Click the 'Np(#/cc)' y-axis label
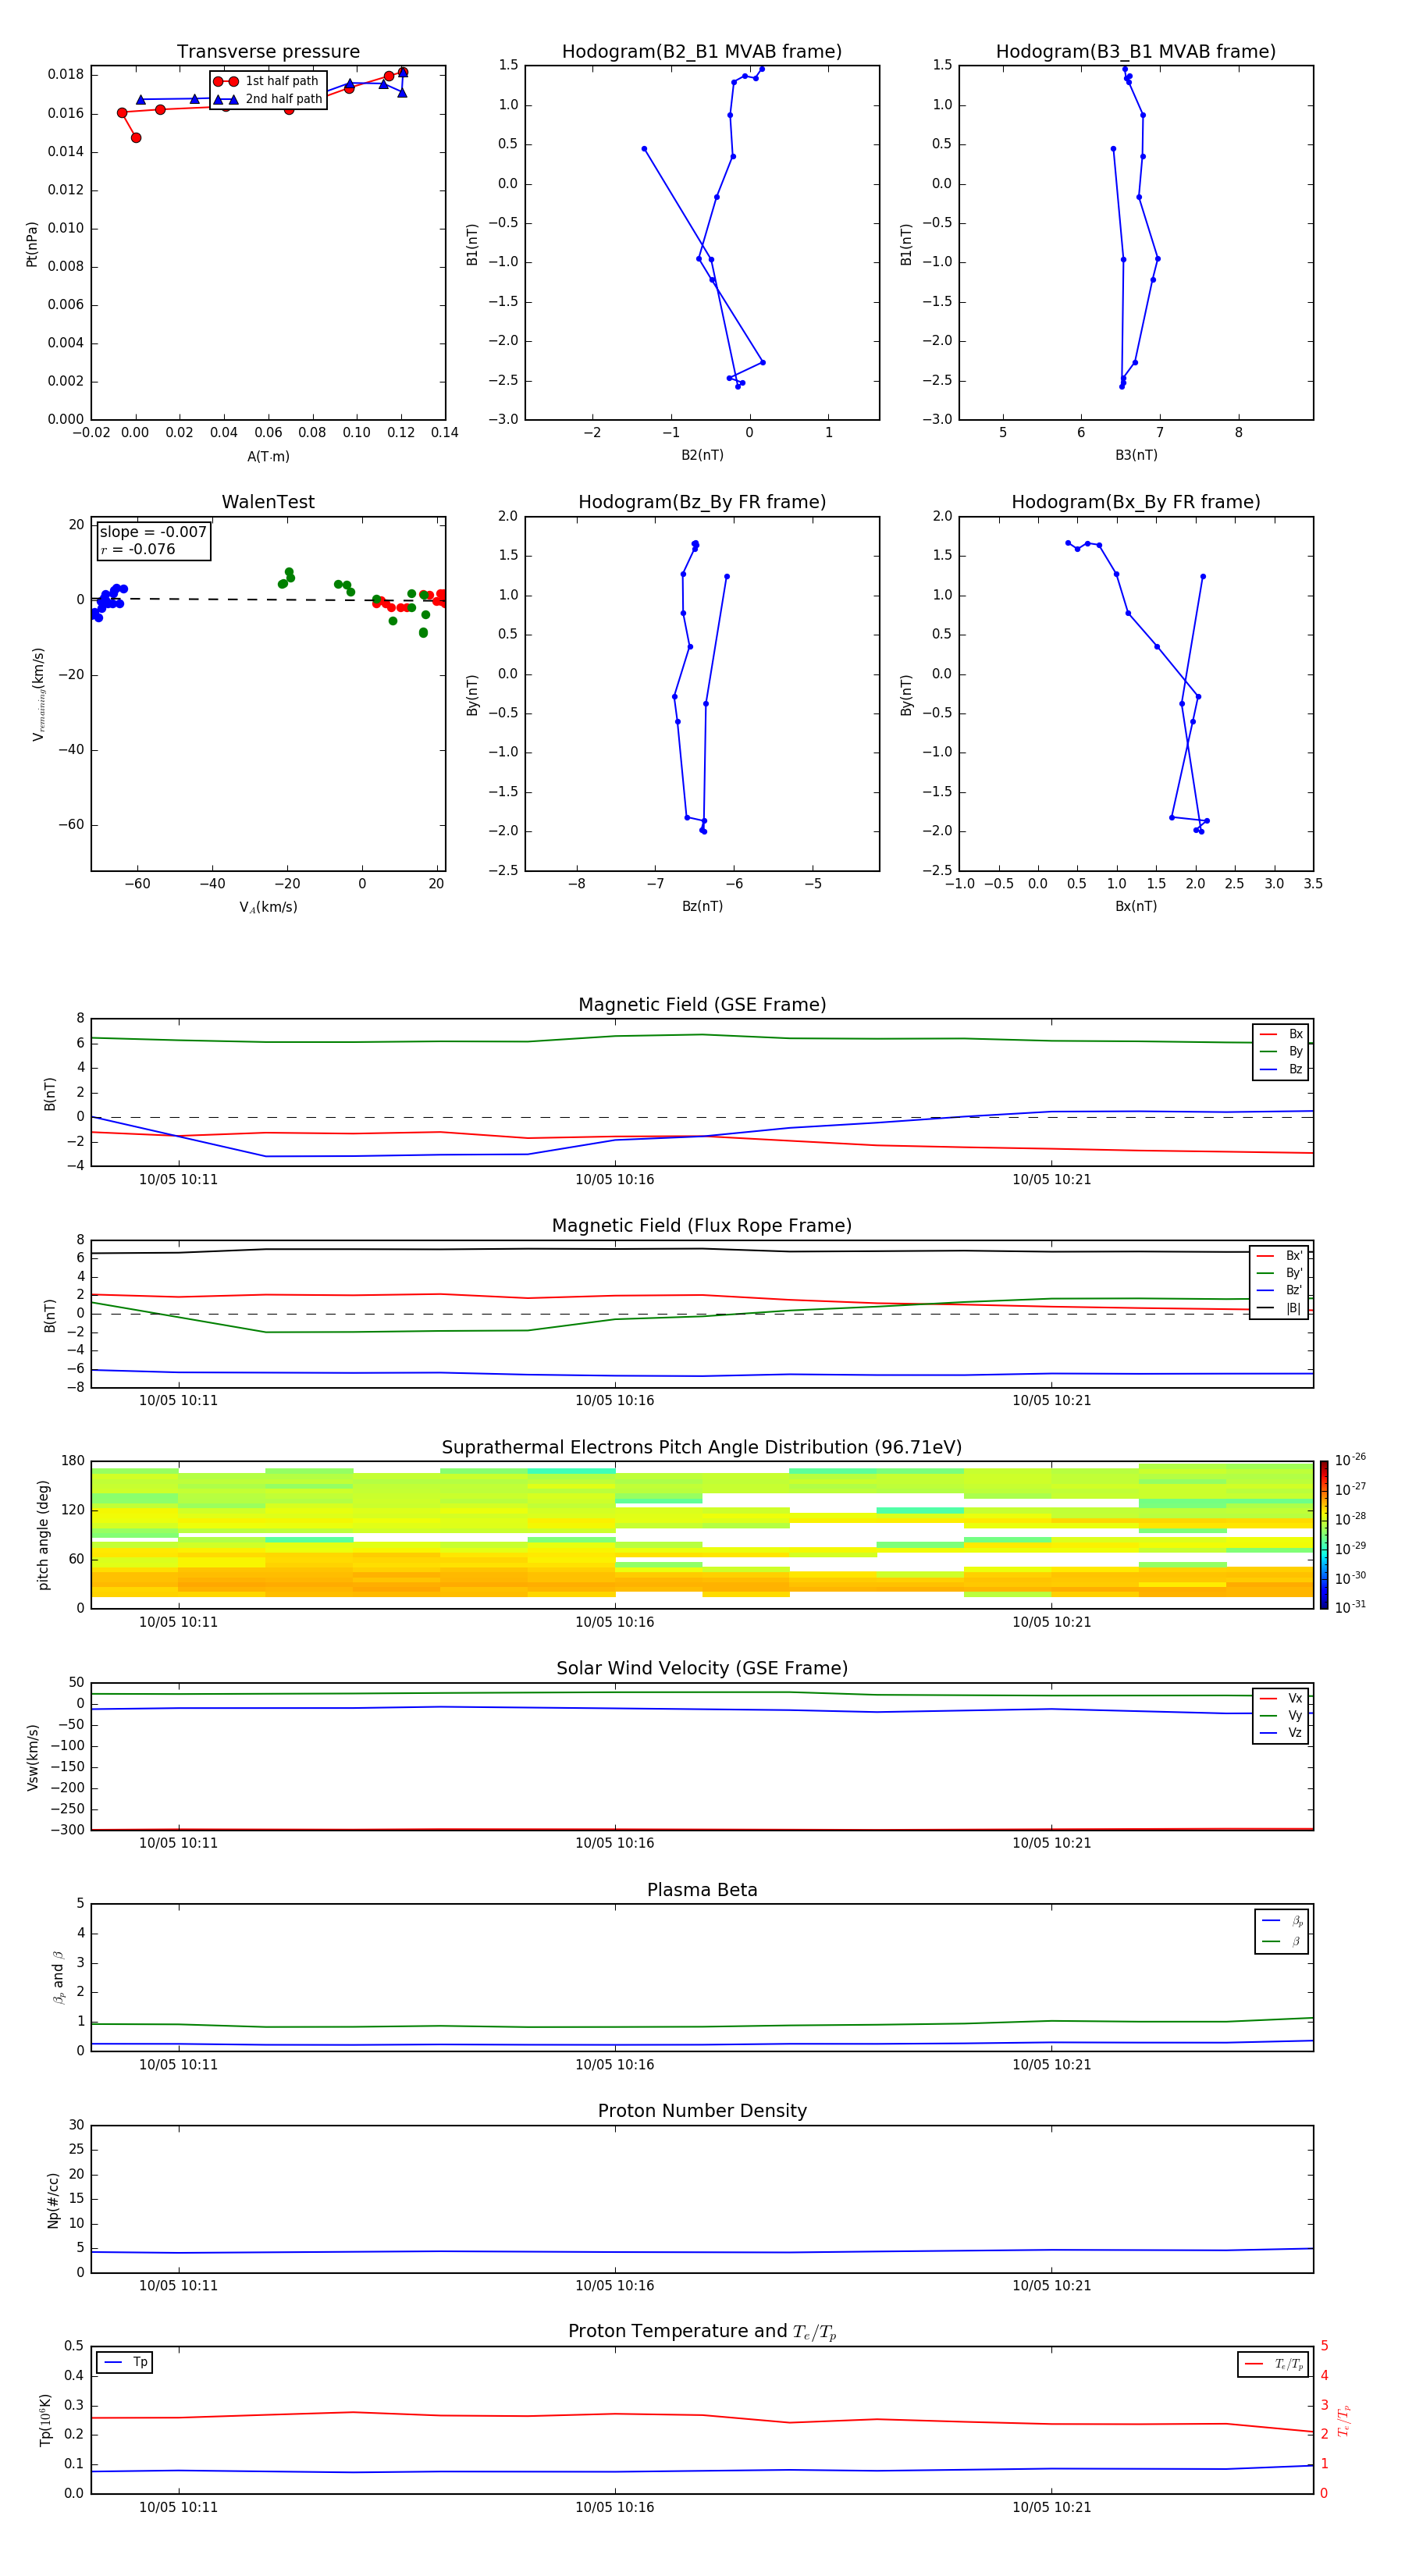The width and height of the screenshot is (1405, 2576). [x=53, y=2200]
